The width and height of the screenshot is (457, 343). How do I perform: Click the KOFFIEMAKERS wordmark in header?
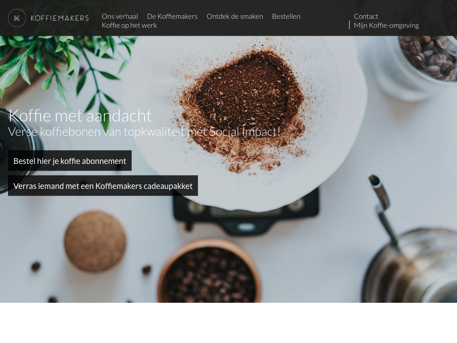click(x=60, y=18)
